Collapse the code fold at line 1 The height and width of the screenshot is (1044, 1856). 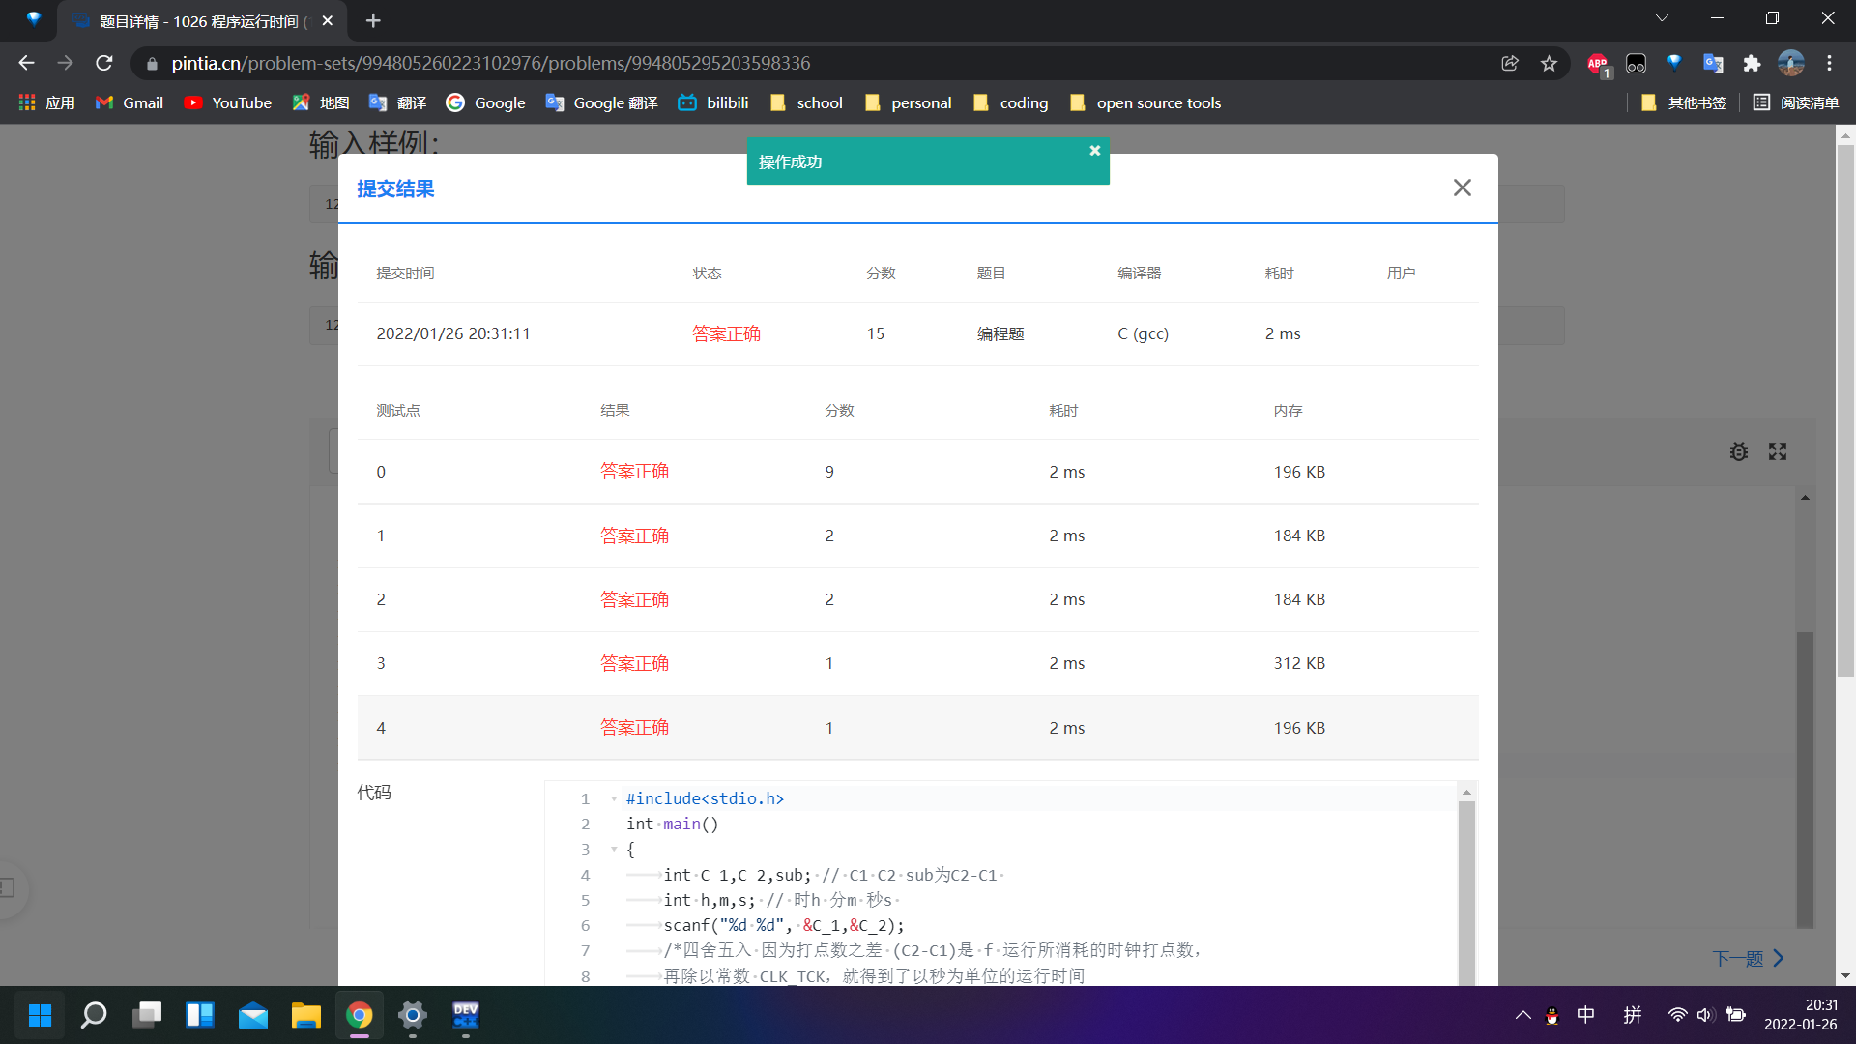point(614,799)
